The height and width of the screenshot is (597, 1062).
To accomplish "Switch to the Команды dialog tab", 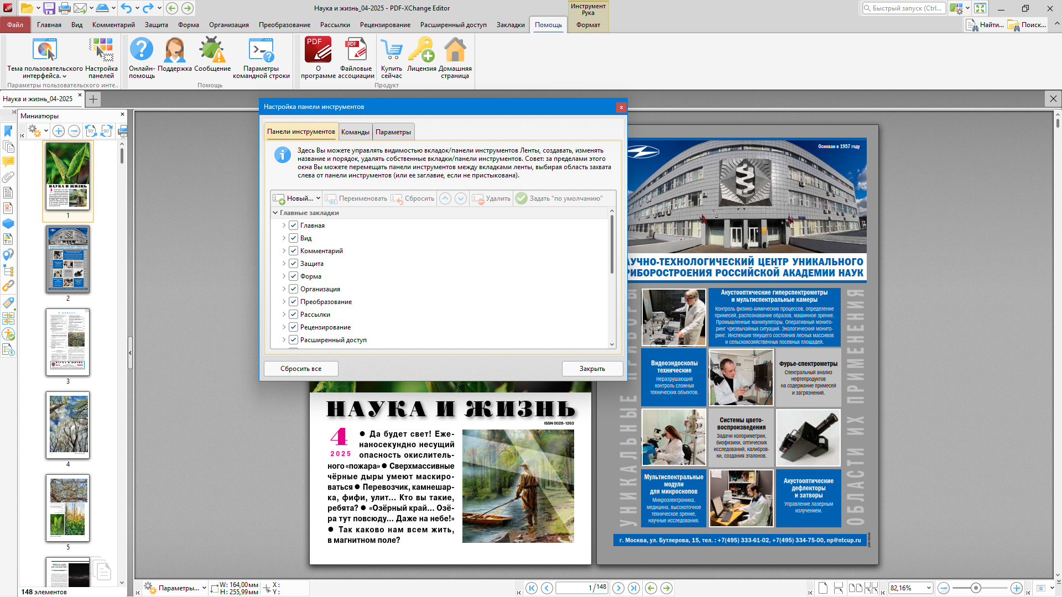I will tap(355, 132).
